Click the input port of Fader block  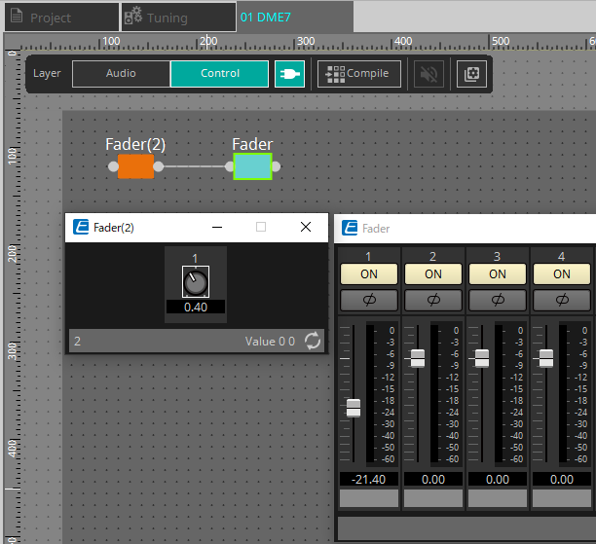(x=229, y=166)
